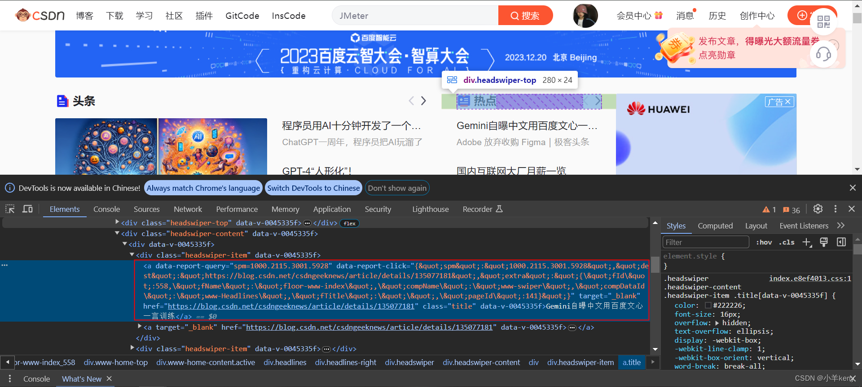
Task: Expand the headswiper-top div node
Action: 117,222
